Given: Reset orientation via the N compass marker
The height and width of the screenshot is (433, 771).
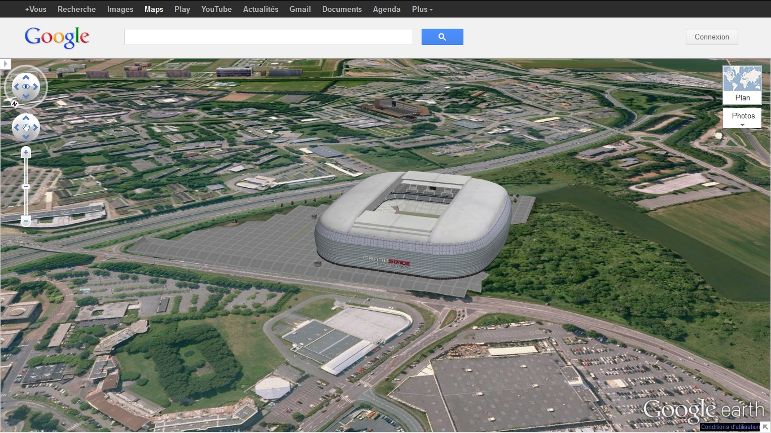Looking at the screenshot, I should (15, 104).
